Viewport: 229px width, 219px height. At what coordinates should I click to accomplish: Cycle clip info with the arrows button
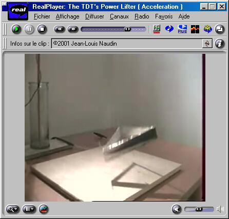click(x=207, y=44)
